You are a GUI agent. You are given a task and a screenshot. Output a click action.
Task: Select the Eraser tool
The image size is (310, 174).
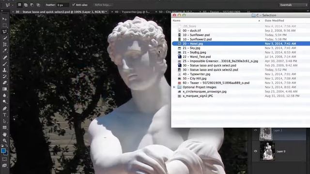(x=4, y=83)
